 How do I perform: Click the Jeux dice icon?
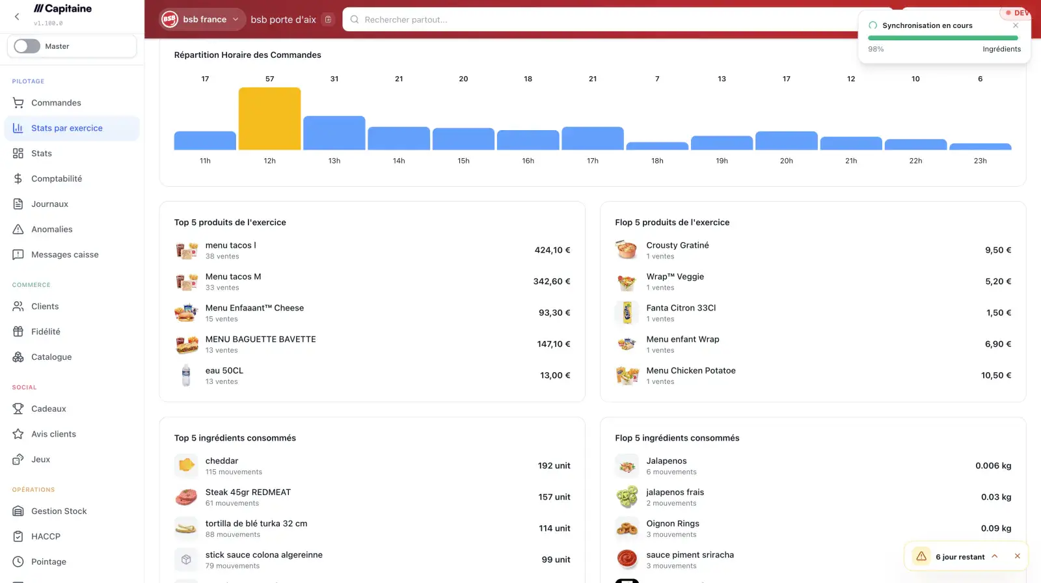click(x=18, y=459)
